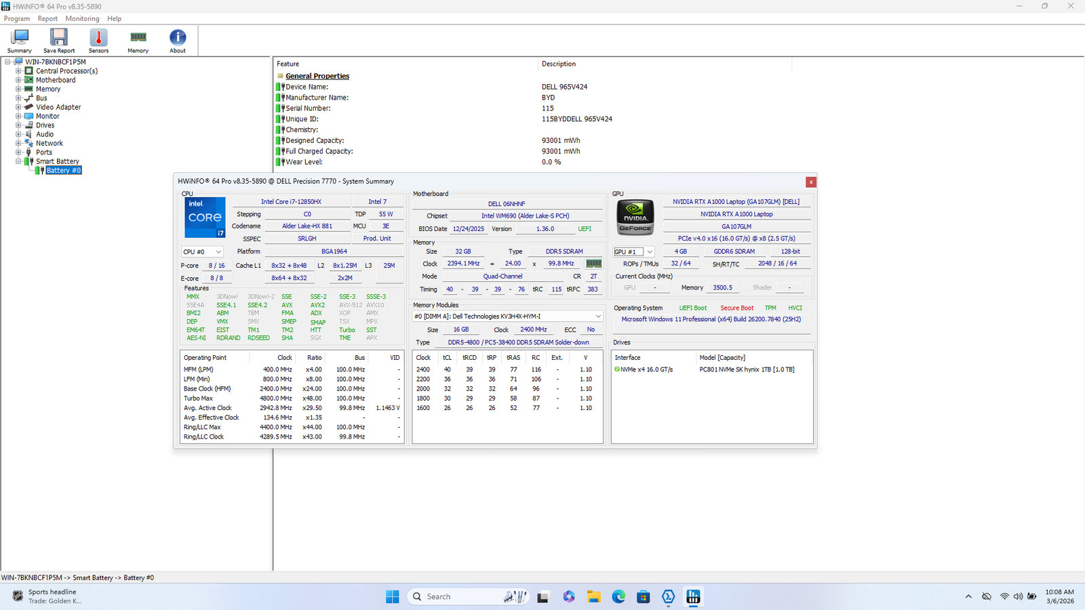This screenshot has height=610, width=1085.
Task: Click the NVIDIA RTX A1000 Laptop (GA107GLM) field
Action: click(x=736, y=202)
